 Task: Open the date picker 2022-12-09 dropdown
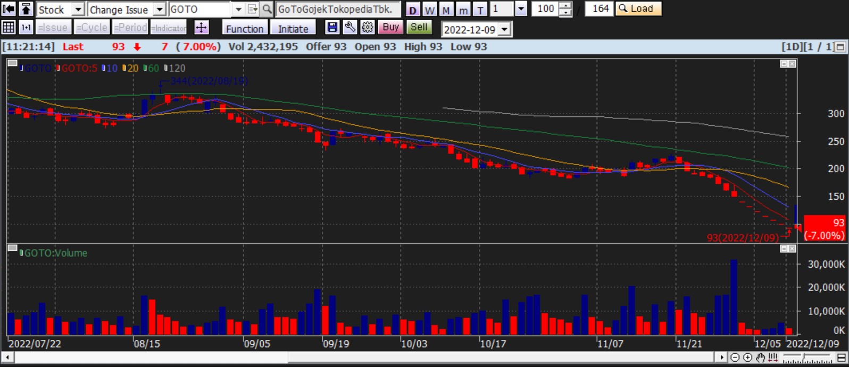click(505, 30)
